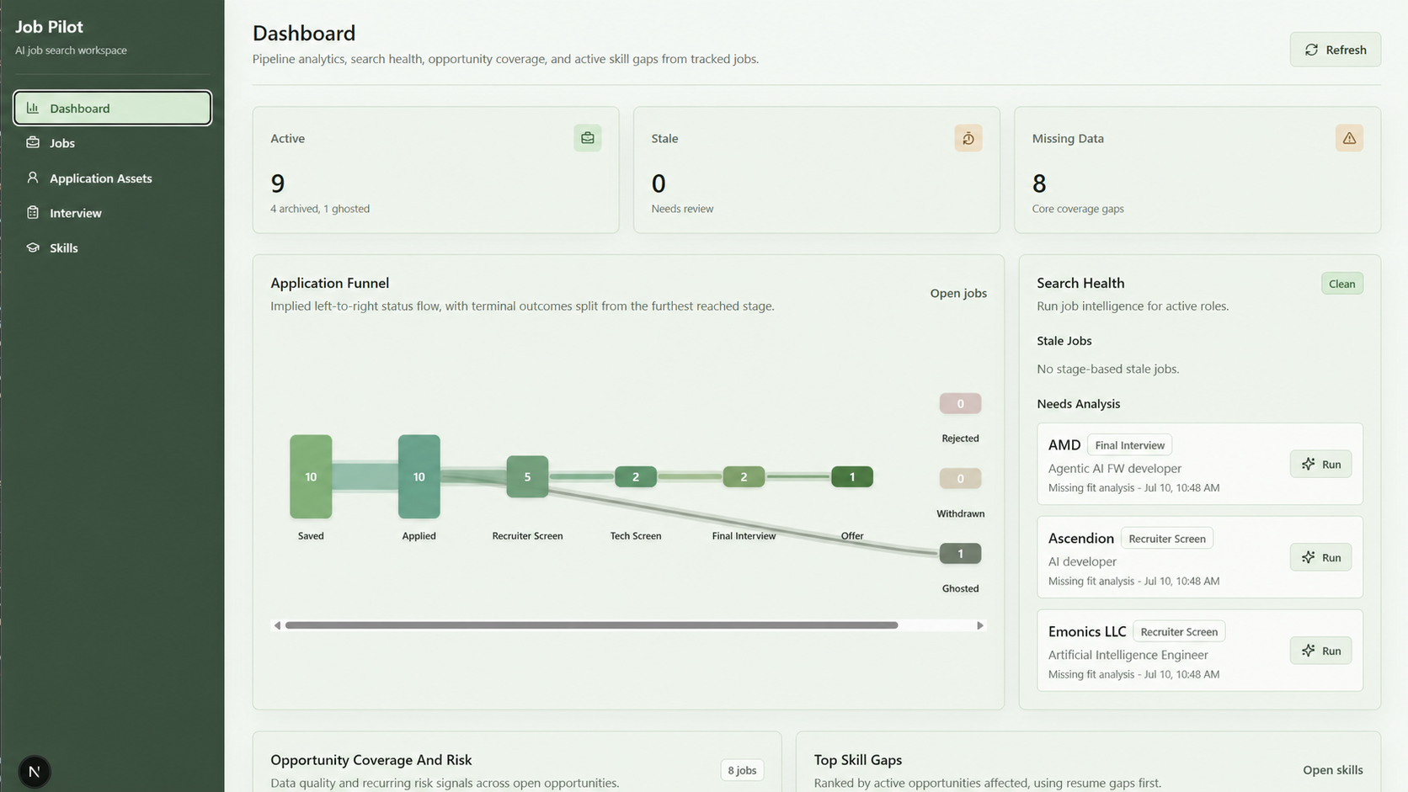This screenshot has width=1408, height=792.
Task: Run analysis for Emonics LLC role
Action: coord(1320,651)
